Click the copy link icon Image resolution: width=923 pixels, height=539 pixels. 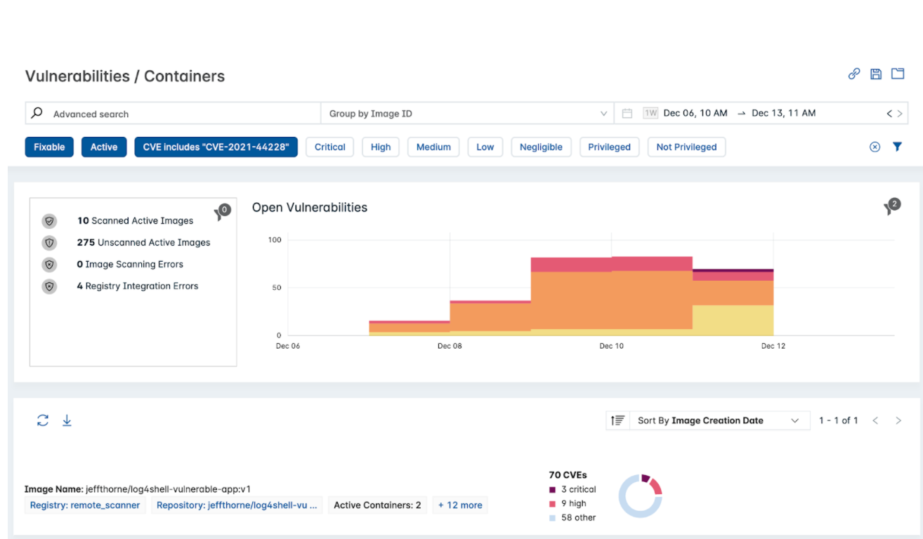click(854, 74)
